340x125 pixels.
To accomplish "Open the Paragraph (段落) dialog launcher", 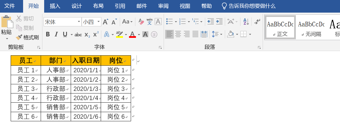I will (x=259, y=47).
